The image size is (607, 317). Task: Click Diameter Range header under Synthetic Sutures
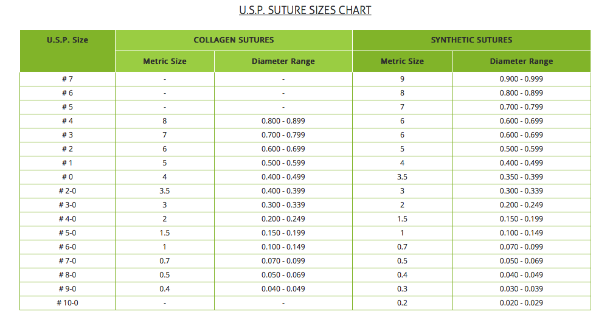521,61
